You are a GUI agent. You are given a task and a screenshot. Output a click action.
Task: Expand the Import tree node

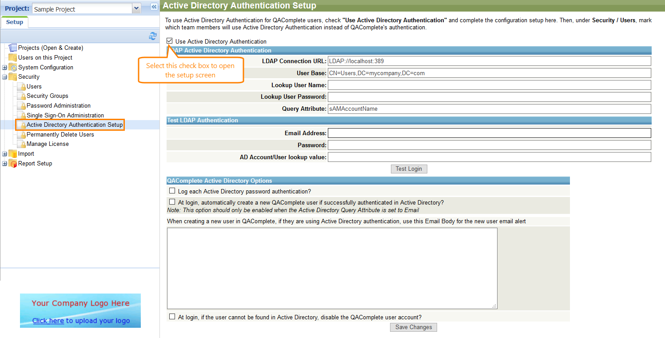pos(4,154)
